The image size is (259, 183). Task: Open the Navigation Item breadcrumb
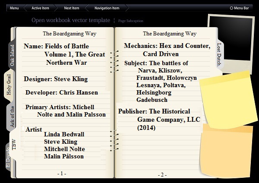107,8
